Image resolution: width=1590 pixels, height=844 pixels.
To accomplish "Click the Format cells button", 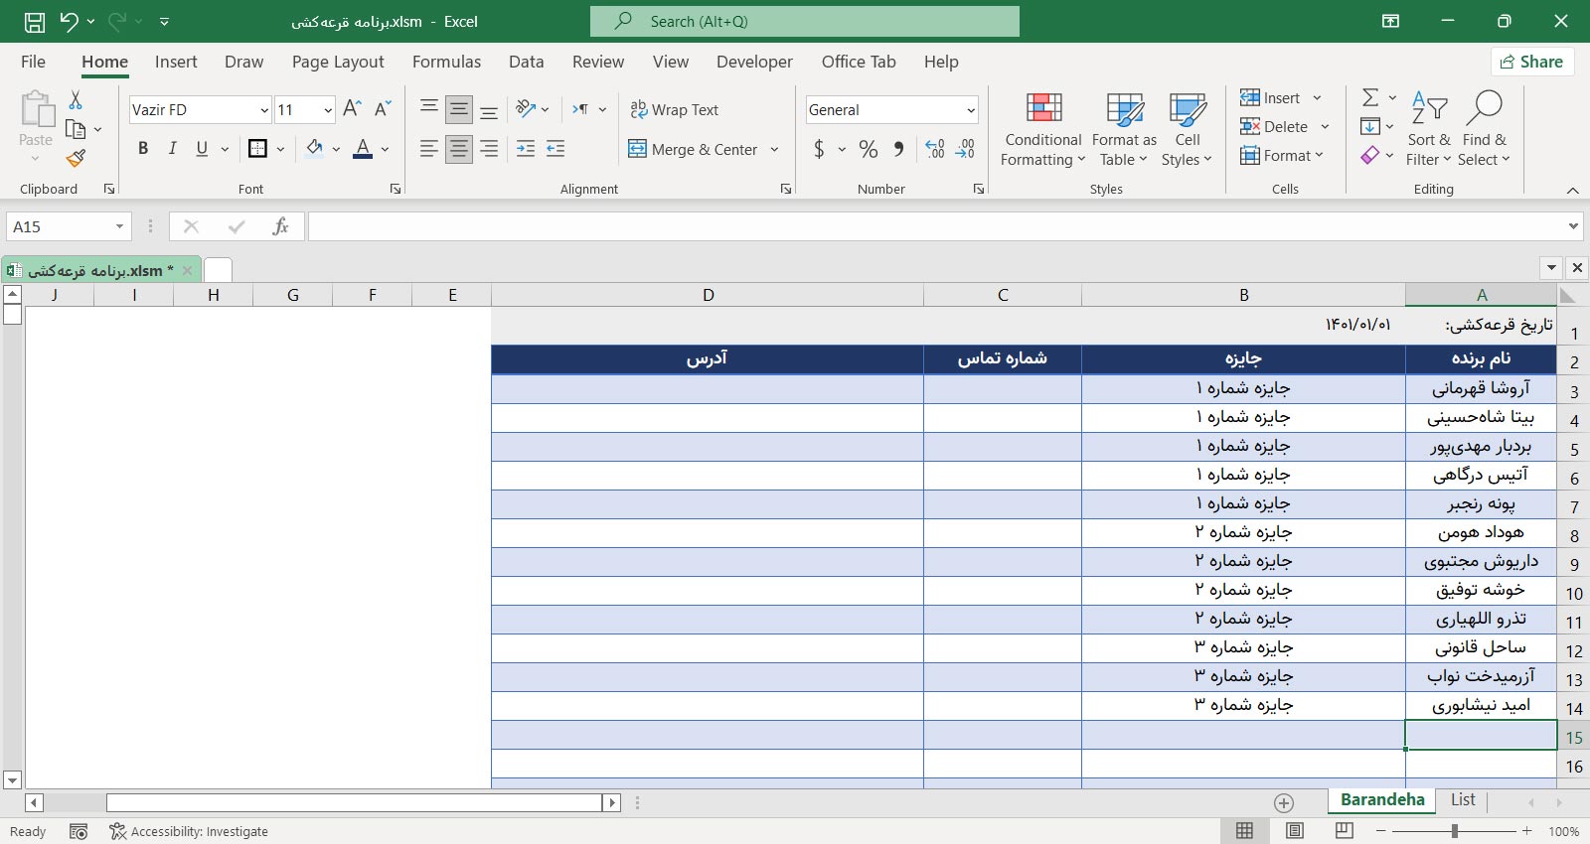I will 1282,155.
